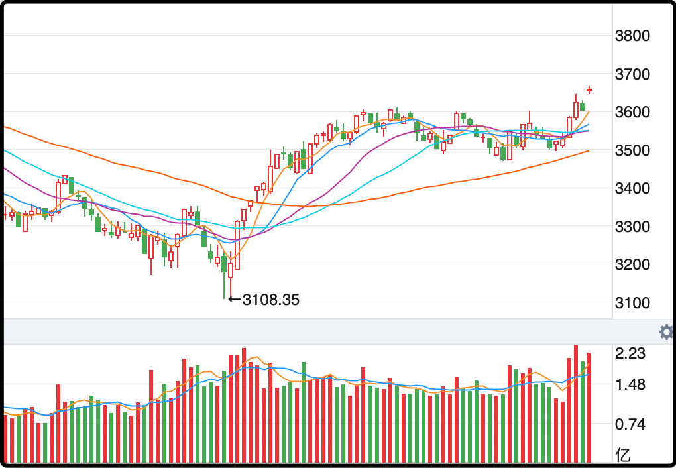Select the latest candlestick at the far right

(589, 89)
